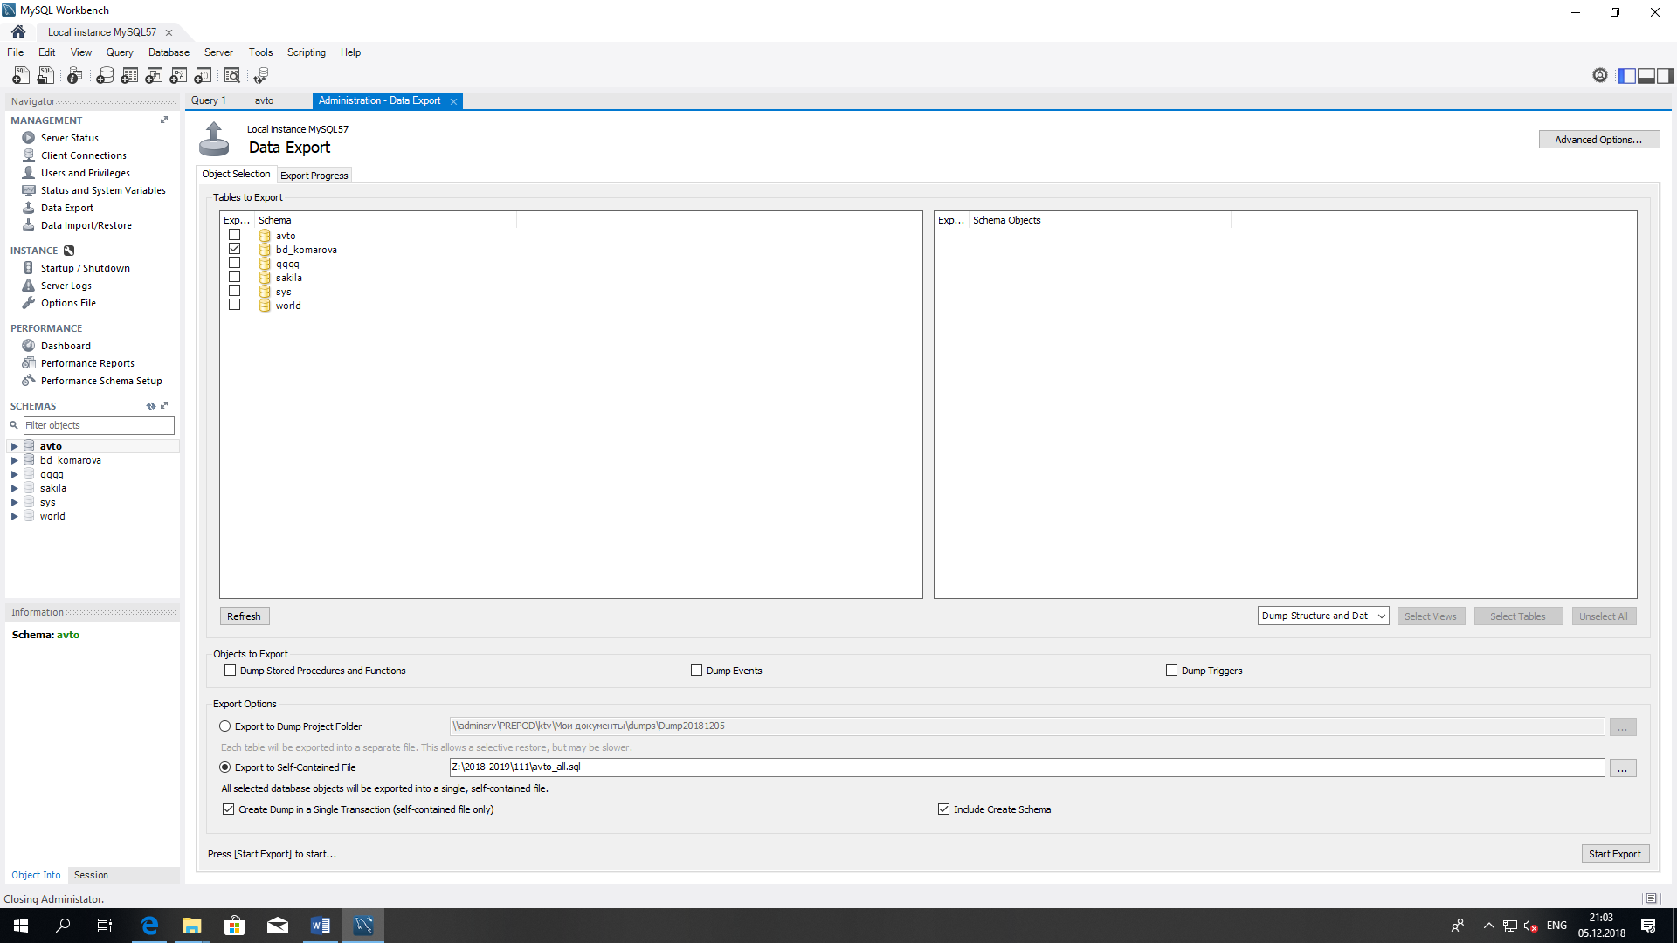Expand the qqqq schema in the tree
This screenshot has width=1677, height=943.
pyautogui.click(x=14, y=474)
